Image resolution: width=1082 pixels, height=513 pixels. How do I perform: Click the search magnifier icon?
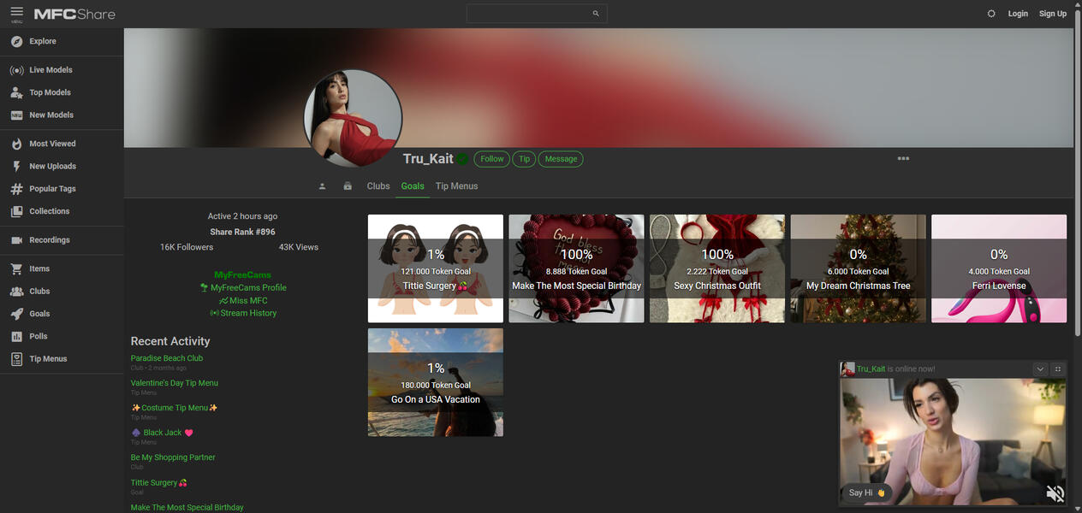point(596,14)
